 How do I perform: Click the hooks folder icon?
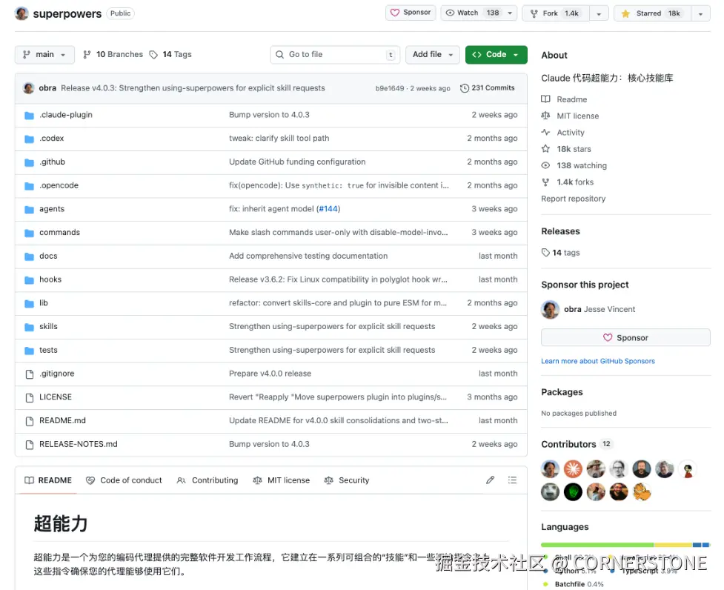click(x=29, y=279)
